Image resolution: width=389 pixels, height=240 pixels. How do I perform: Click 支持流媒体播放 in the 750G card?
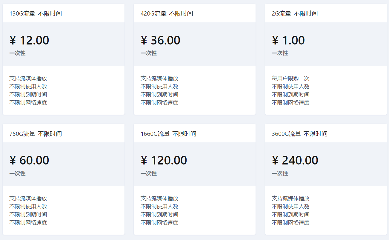[x=28, y=199]
